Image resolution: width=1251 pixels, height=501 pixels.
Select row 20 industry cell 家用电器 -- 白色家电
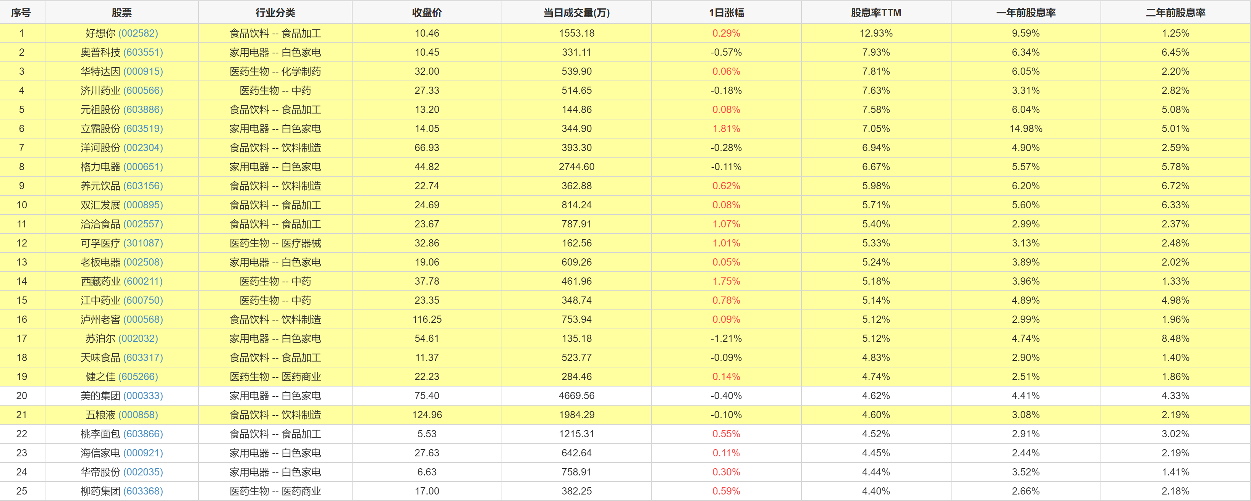275,396
